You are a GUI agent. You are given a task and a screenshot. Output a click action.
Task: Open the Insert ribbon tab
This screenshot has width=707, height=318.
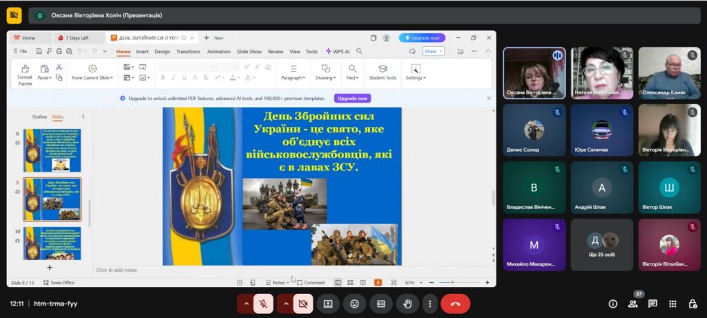coord(142,51)
